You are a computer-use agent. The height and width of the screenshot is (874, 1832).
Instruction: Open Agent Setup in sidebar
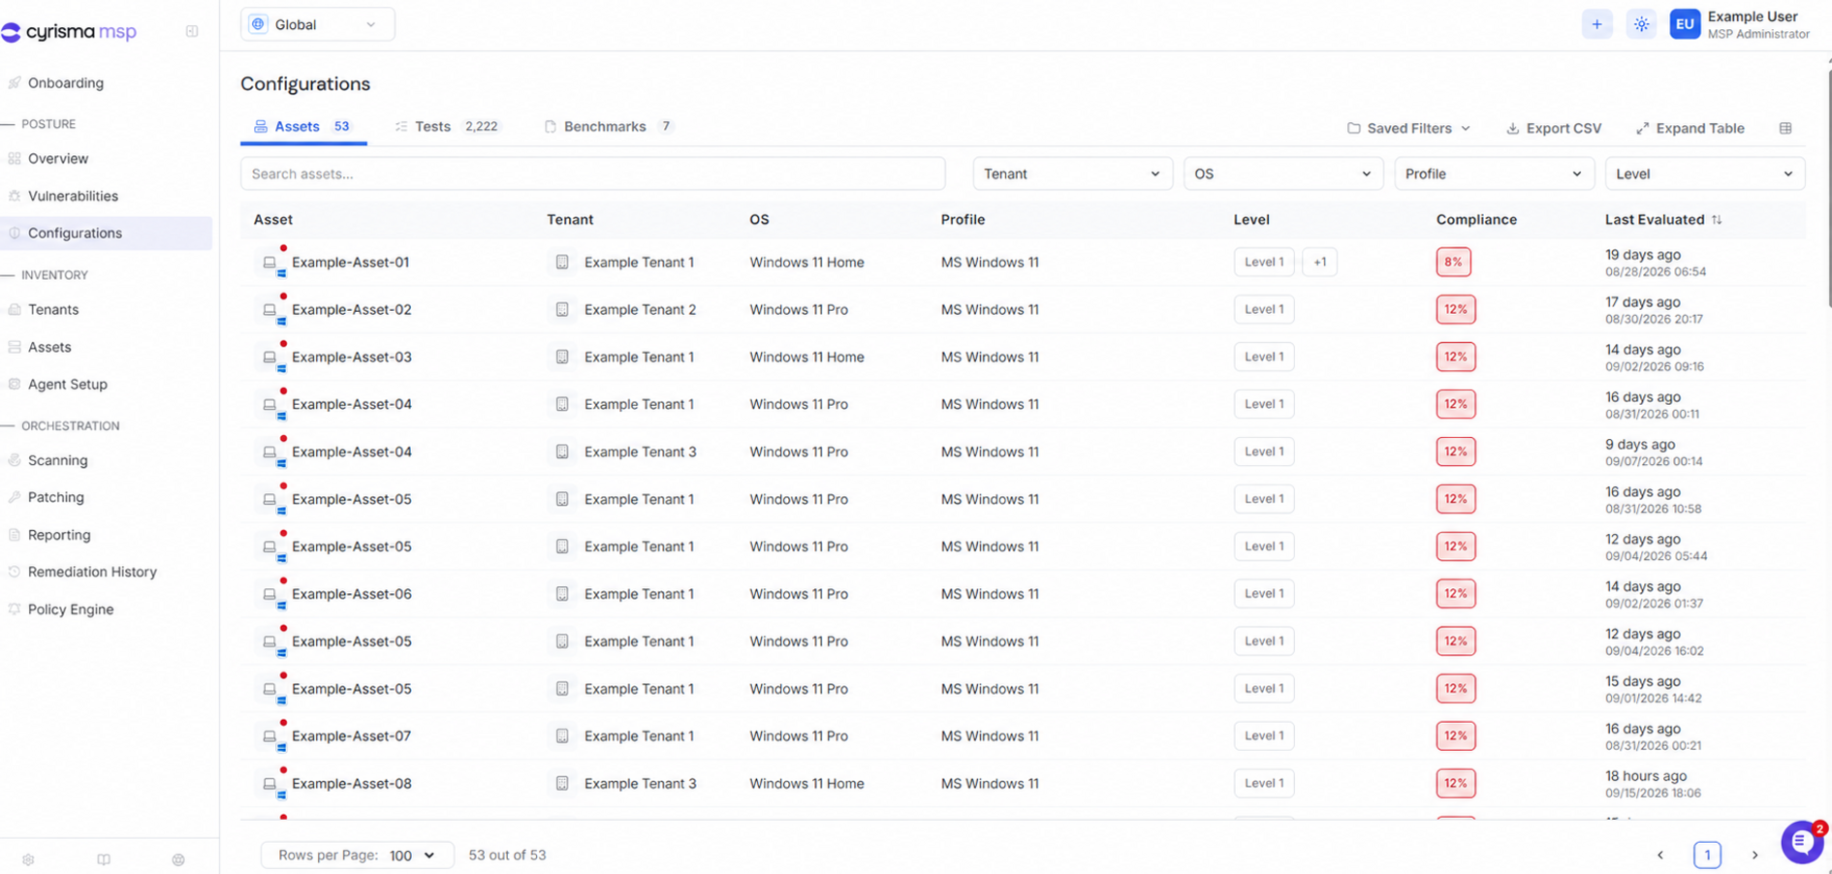point(68,385)
